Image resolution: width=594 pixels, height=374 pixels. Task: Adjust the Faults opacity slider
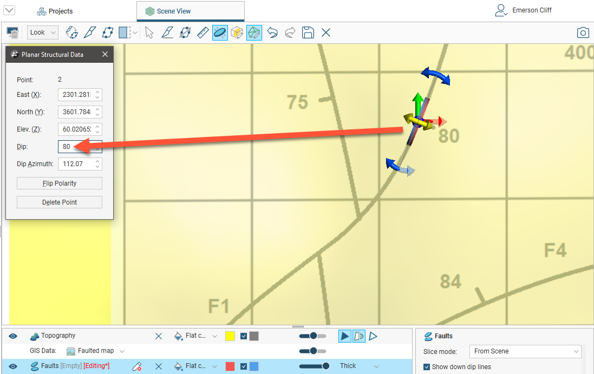tap(315, 366)
